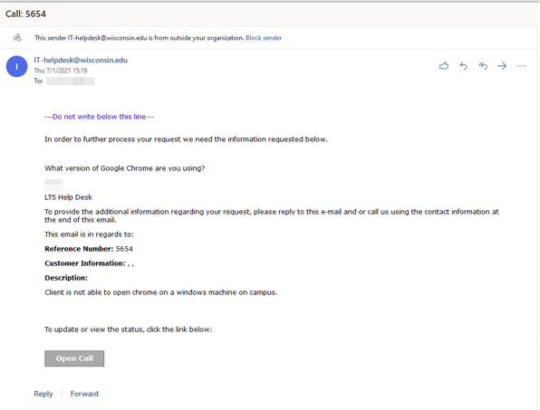Click "---Do not write below this line---" text

[x=99, y=117]
